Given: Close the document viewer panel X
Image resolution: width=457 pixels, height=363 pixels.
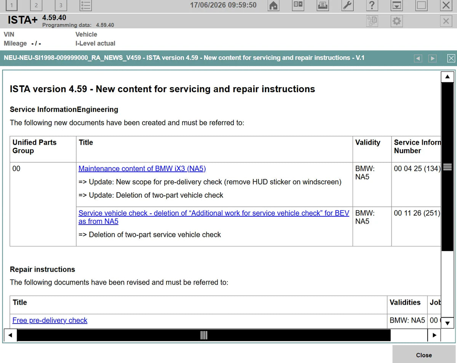Looking at the screenshot, I should click(451, 58).
